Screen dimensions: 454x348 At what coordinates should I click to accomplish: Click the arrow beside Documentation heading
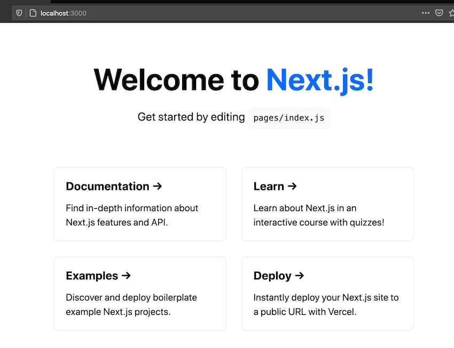[x=158, y=187]
